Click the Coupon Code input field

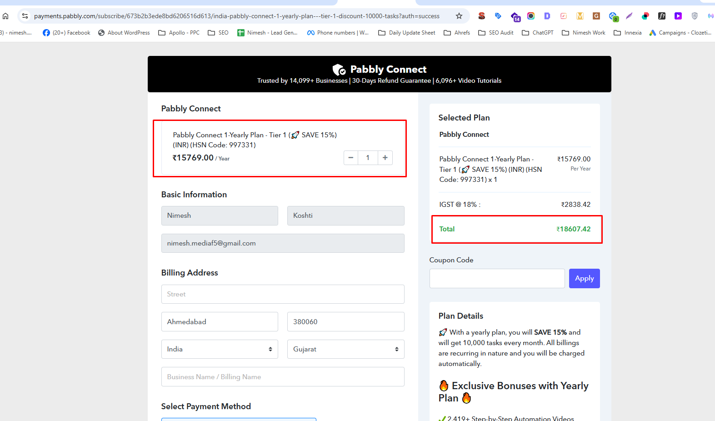pos(497,278)
